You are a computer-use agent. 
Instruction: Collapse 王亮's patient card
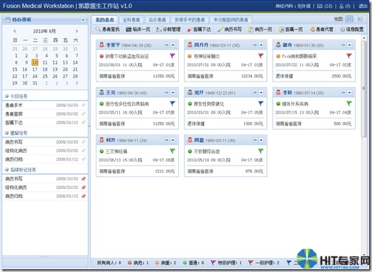pos(173,92)
